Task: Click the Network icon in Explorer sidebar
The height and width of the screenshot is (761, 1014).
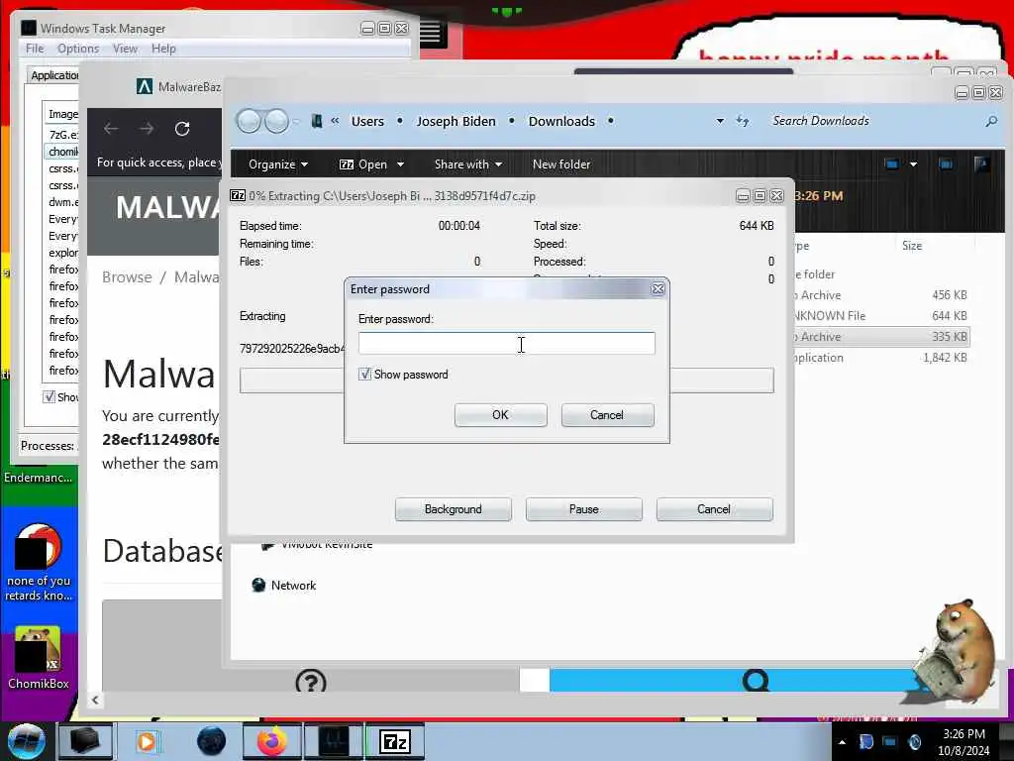Action: point(258,585)
